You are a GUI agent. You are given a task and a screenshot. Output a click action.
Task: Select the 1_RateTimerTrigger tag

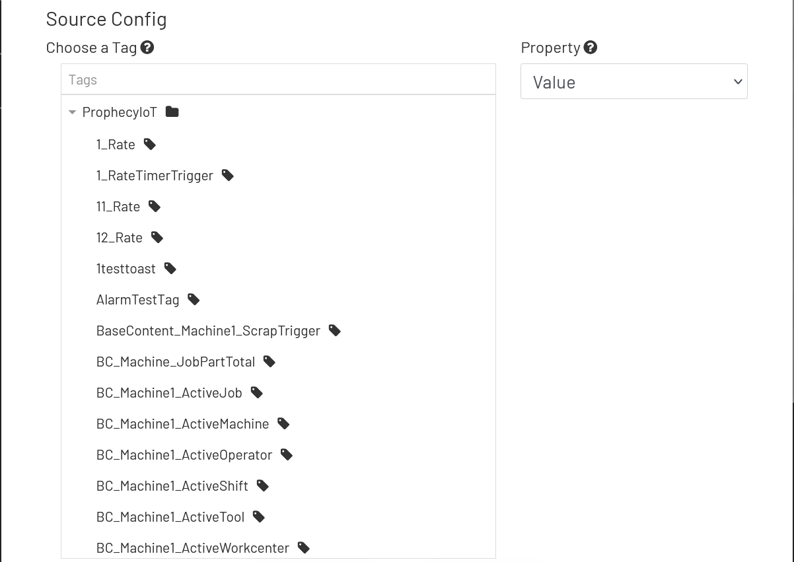(x=155, y=175)
